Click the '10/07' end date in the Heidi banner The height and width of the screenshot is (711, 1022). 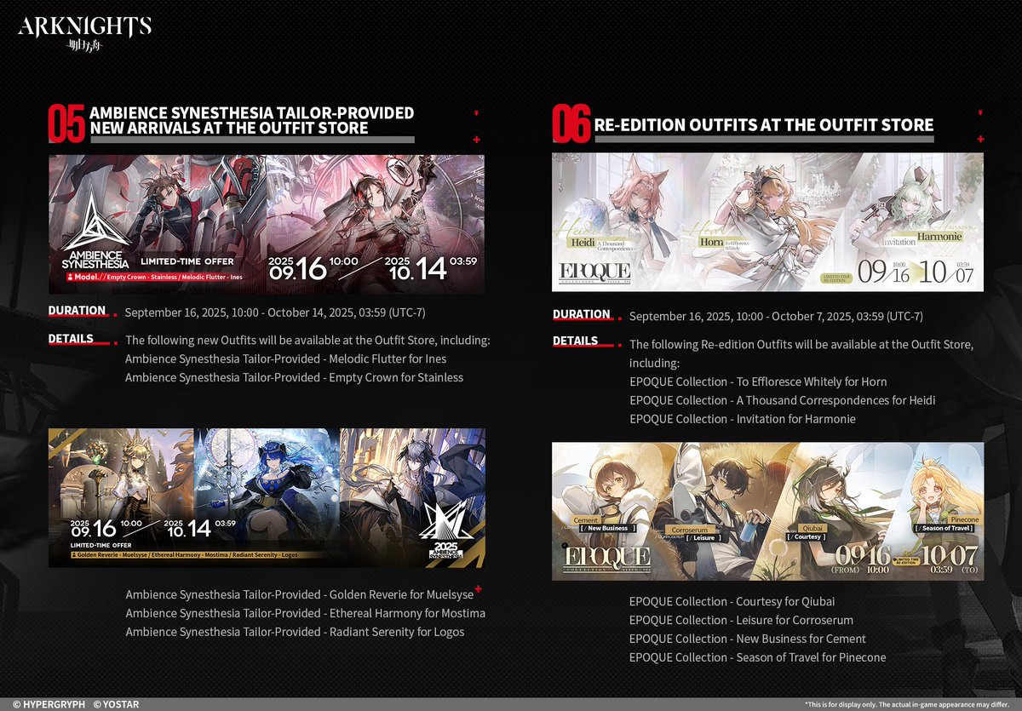pos(944,272)
